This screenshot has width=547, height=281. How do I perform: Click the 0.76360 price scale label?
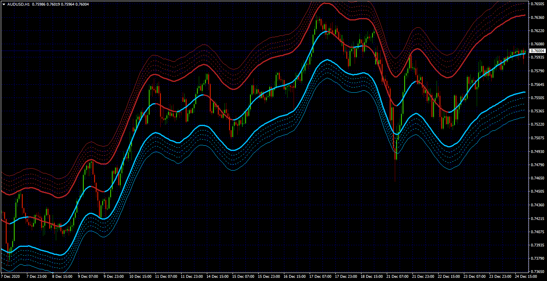coord(538,17)
